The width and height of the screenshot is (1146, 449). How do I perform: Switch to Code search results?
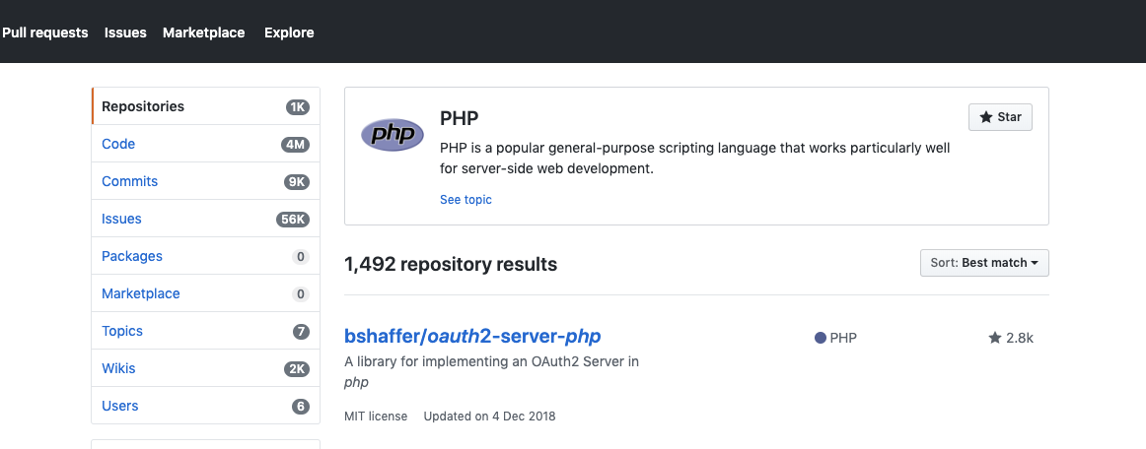[x=205, y=144]
